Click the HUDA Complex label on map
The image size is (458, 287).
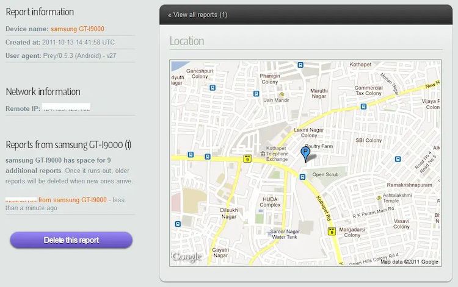point(270,202)
